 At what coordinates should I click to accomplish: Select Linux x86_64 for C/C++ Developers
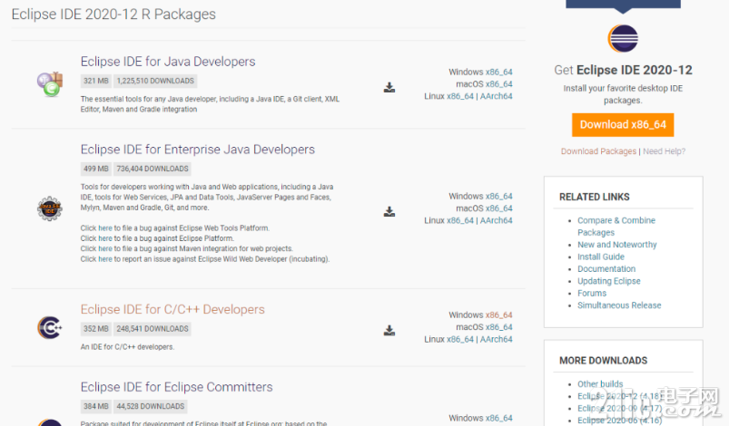(x=459, y=339)
